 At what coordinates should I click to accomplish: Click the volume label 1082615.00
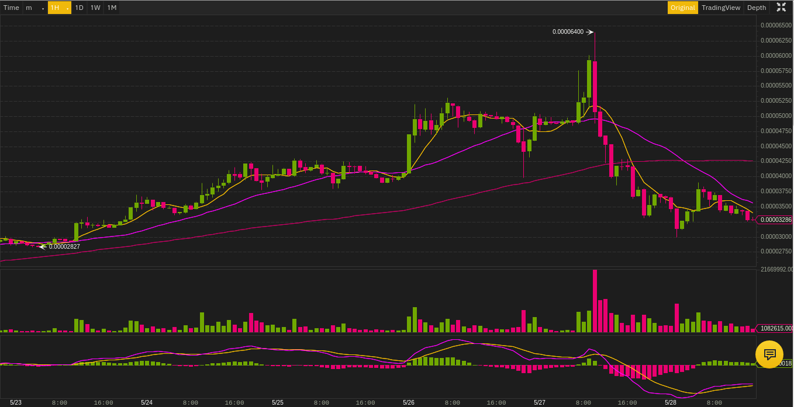click(x=776, y=328)
